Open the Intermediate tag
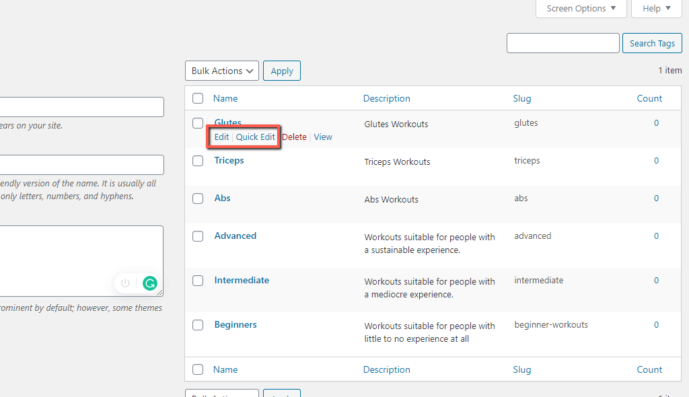Screen dimensions: 689x397 click(x=242, y=280)
